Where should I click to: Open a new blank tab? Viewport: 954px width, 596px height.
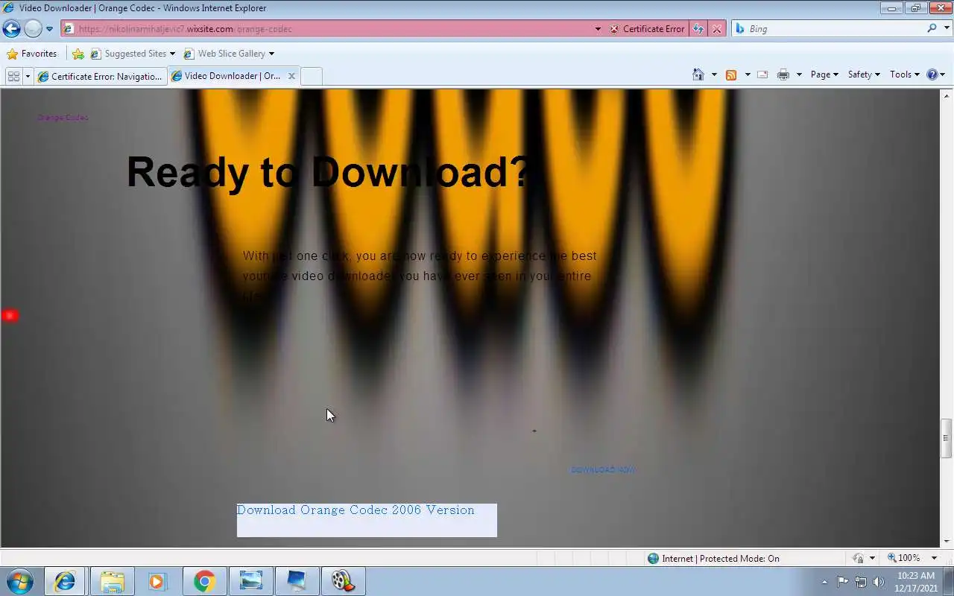click(311, 76)
